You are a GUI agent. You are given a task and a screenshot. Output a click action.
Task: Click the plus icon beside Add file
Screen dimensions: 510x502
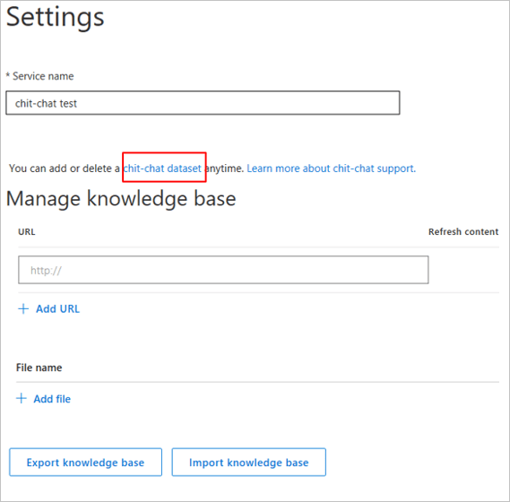[x=22, y=398]
